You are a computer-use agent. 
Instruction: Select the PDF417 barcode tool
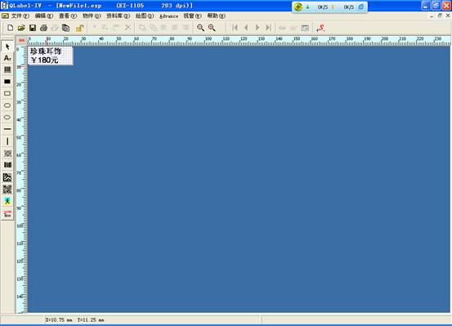[7, 165]
